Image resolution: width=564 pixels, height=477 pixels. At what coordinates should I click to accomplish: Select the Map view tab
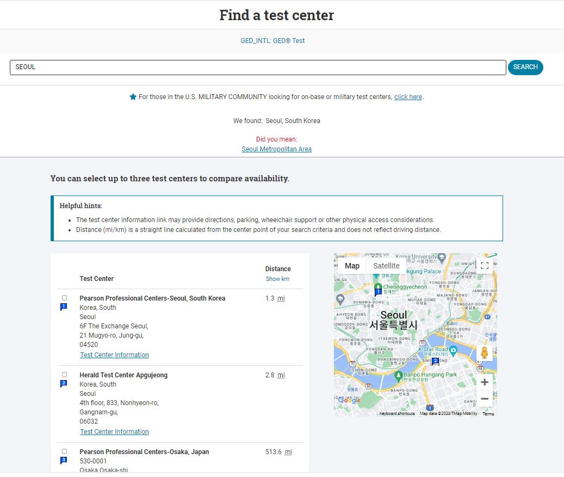click(x=352, y=266)
